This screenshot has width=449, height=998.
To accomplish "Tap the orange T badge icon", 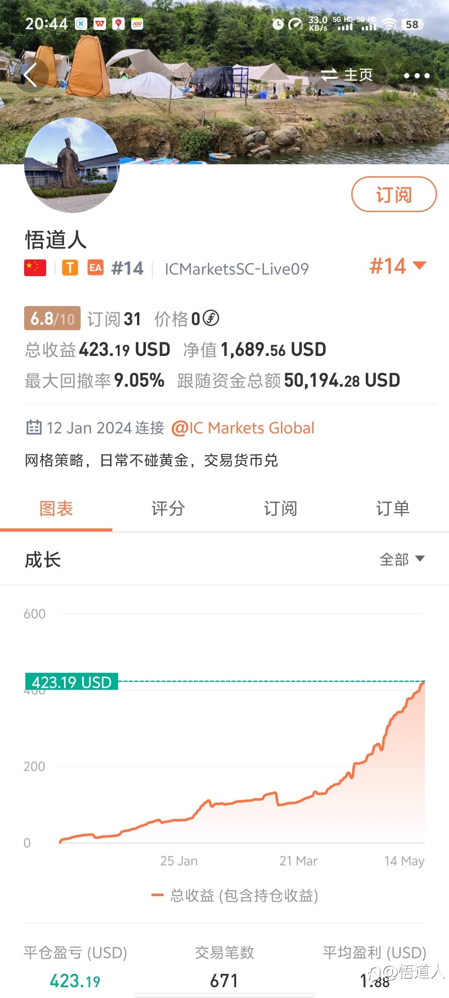I will (70, 268).
